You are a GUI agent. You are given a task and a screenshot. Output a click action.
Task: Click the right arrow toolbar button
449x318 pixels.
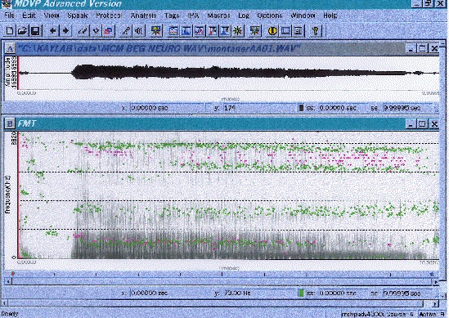click(66, 30)
